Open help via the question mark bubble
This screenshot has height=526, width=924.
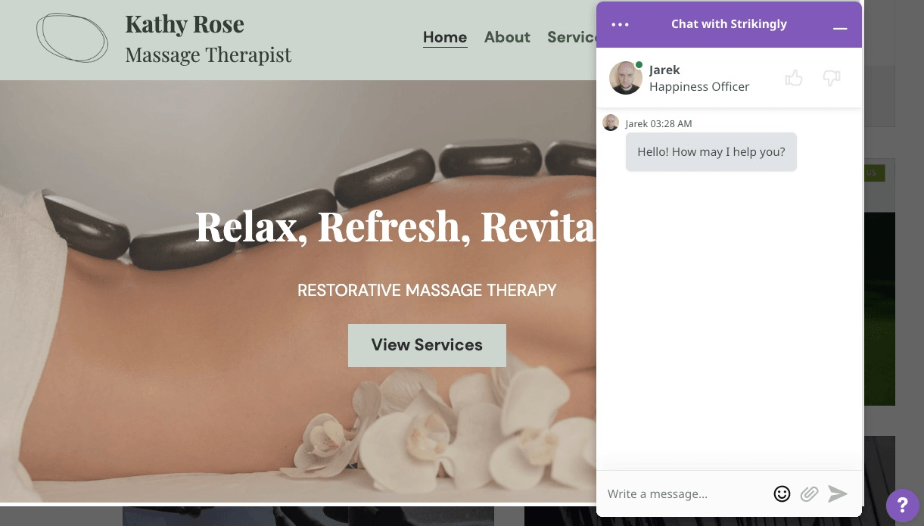902,506
